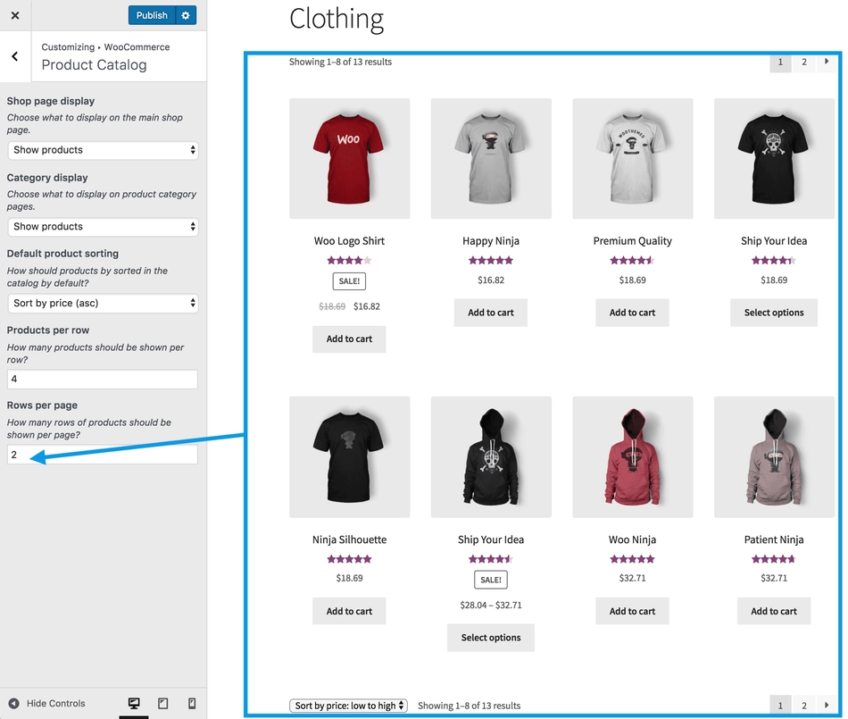Open publish settings gear icon
848x719 pixels.
click(x=186, y=15)
